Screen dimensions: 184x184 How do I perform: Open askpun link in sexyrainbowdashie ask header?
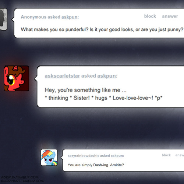(x=117, y=156)
